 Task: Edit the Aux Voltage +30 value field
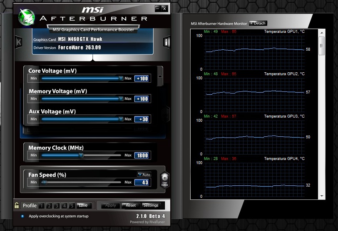[142, 119]
